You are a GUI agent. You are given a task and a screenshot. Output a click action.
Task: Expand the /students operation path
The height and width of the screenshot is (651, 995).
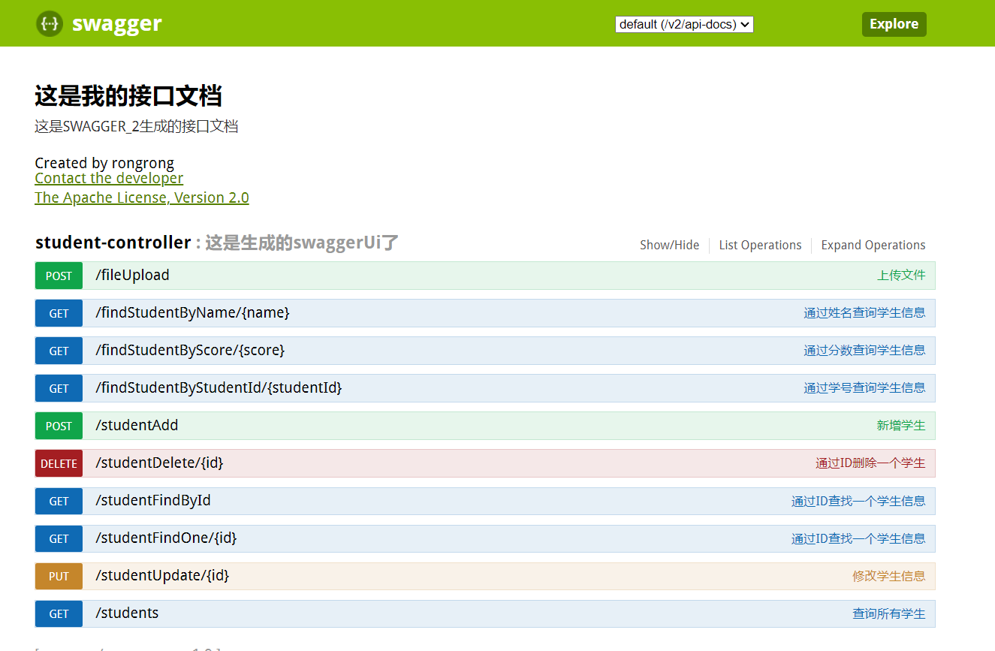(127, 613)
